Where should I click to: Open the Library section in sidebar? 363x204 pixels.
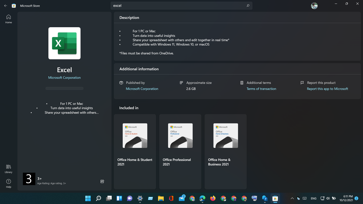point(9,169)
